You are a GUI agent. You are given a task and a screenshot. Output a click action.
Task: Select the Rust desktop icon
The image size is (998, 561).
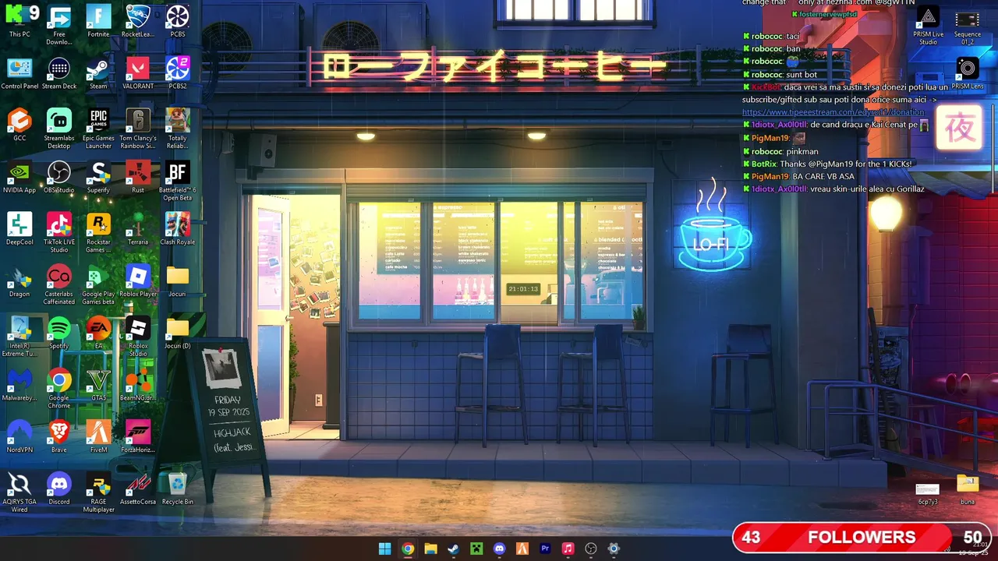(138, 178)
